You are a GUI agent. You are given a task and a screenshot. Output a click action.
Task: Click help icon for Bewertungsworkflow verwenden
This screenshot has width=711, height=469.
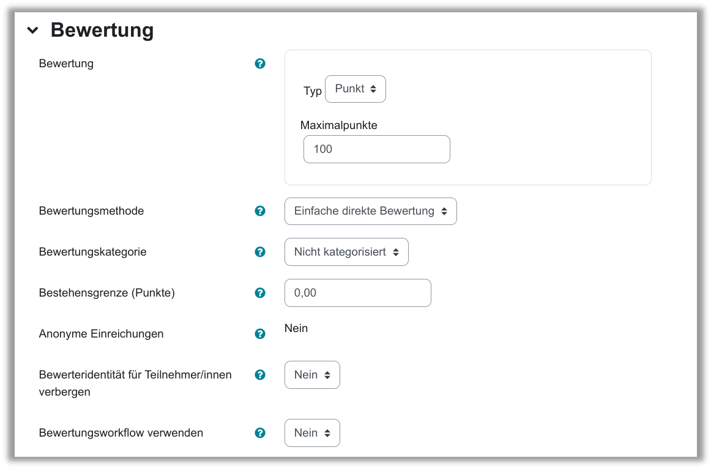pyautogui.click(x=260, y=433)
